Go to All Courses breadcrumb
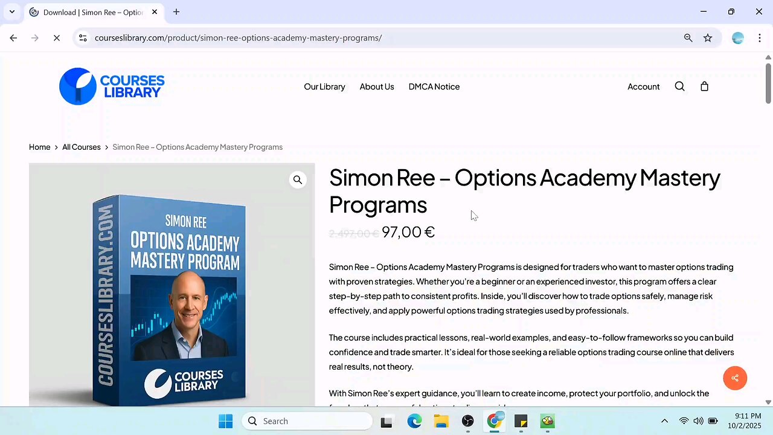Viewport: 773px width, 435px height. click(82, 147)
